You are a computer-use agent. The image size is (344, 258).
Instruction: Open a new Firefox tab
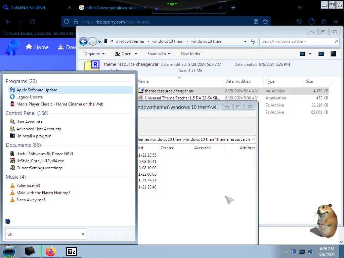click(233, 8)
